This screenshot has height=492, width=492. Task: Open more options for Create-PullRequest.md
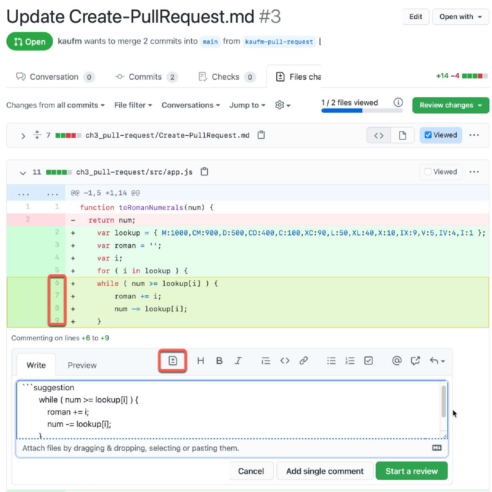coord(474,135)
